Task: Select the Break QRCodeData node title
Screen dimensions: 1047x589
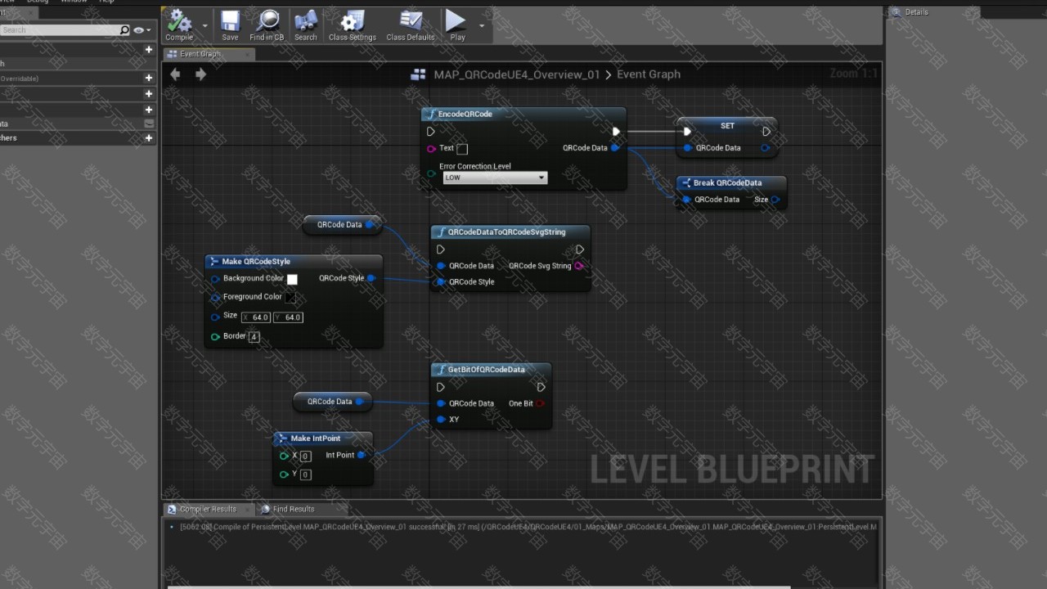Action: [727, 183]
